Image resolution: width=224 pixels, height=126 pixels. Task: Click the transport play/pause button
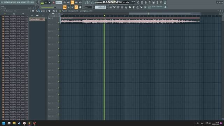46,2
